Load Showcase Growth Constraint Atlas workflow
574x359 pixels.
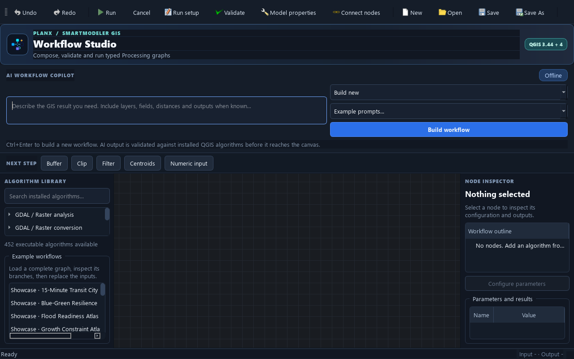click(55, 329)
